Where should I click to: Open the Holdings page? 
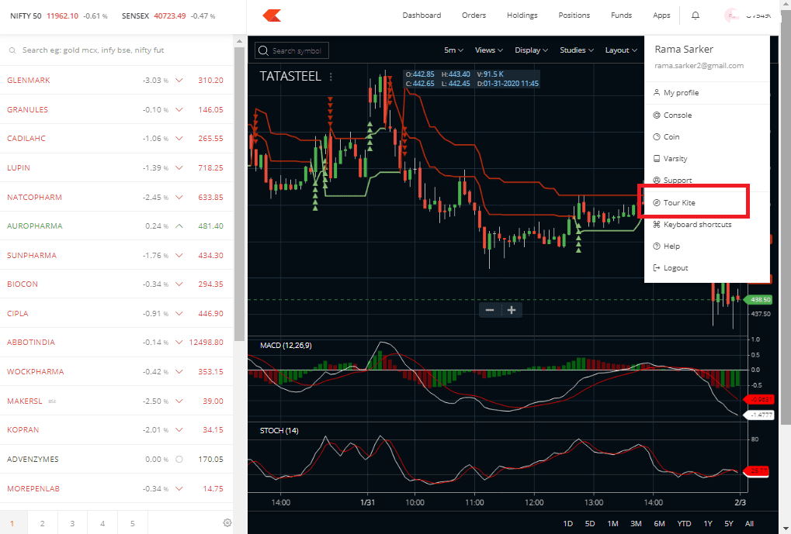point(522,16)
